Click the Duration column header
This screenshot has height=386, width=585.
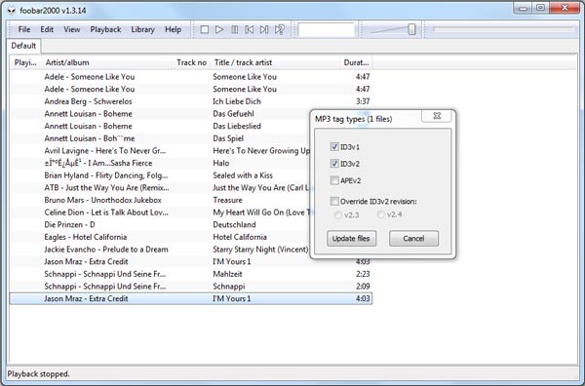[x=356, y=62]
